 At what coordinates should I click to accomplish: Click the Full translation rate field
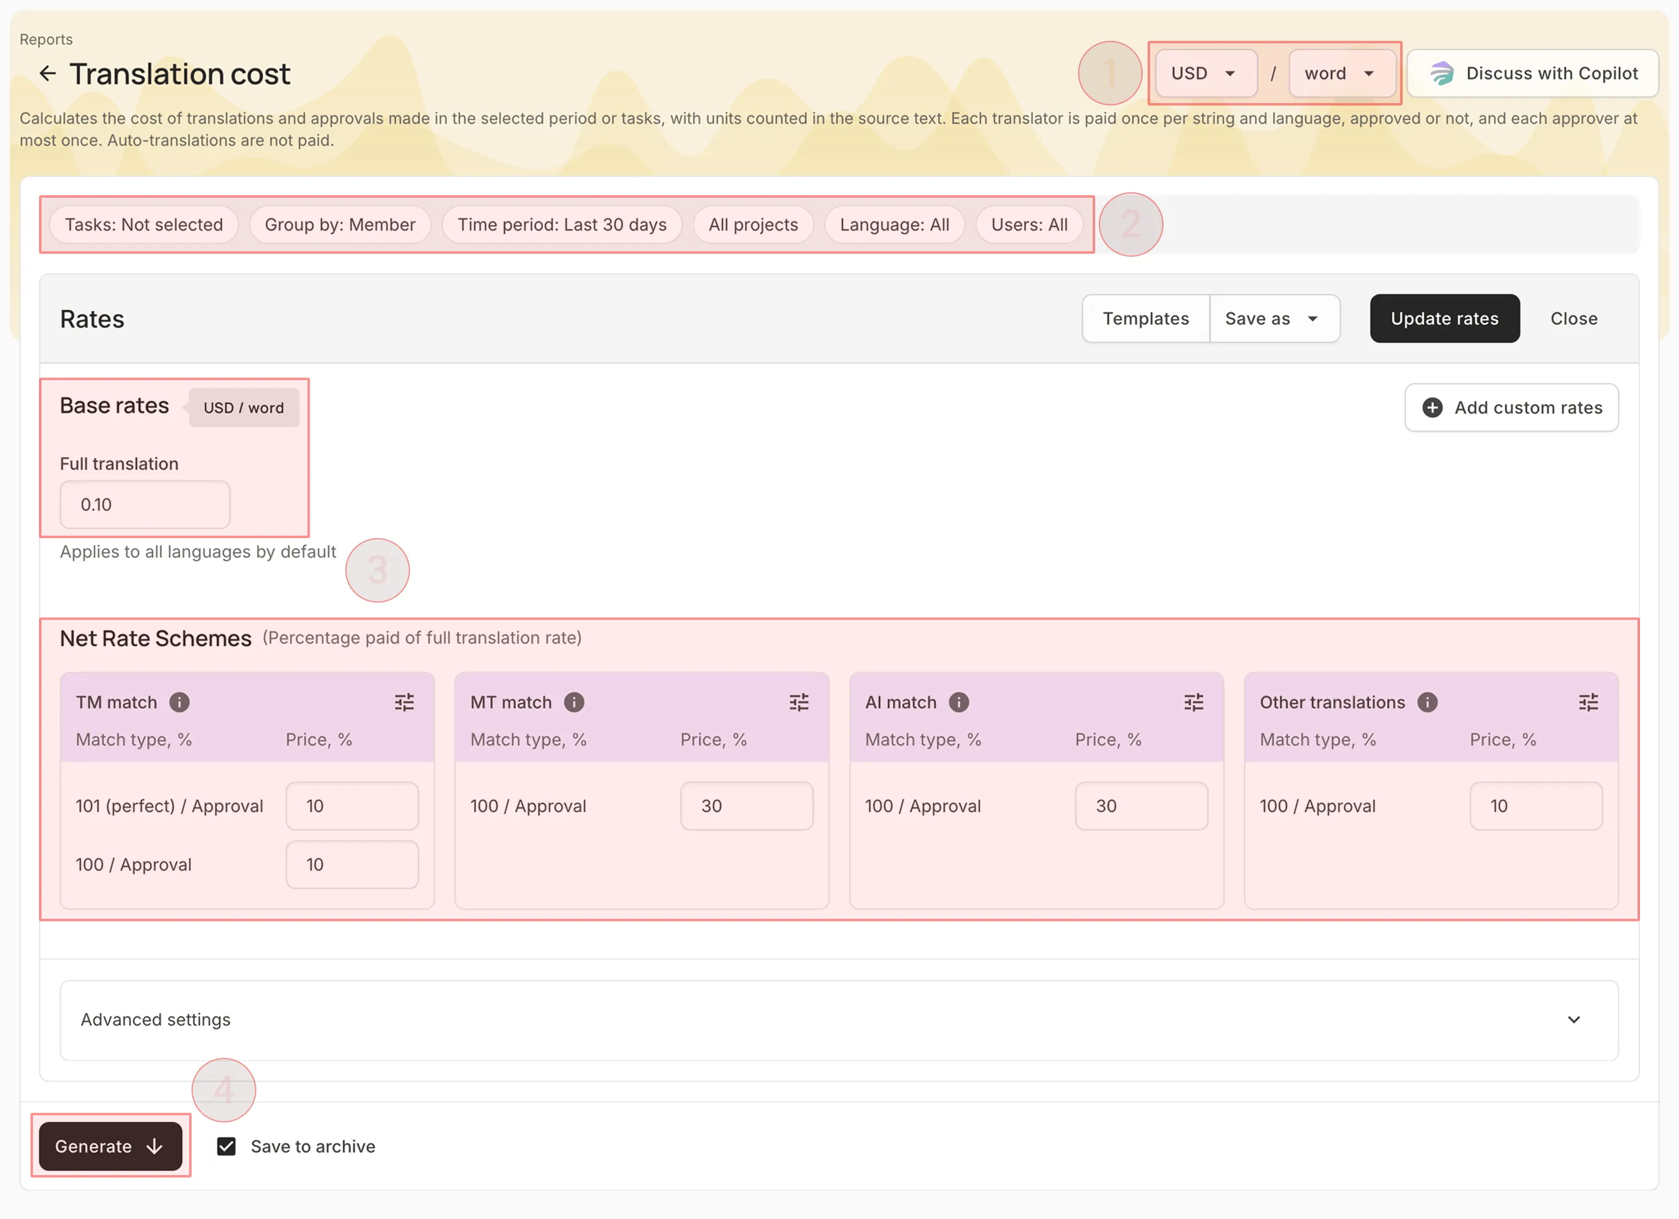tap(145, 504)
